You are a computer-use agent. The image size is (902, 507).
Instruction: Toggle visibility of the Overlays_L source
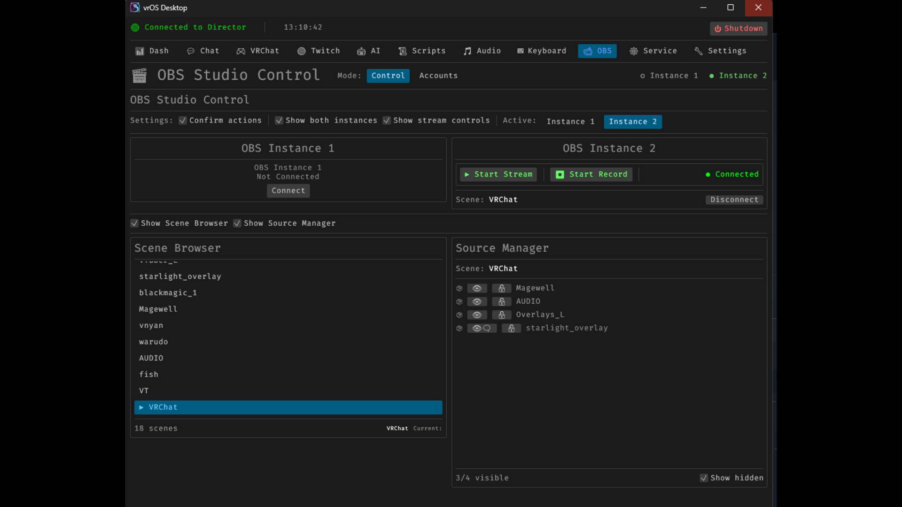477,315
